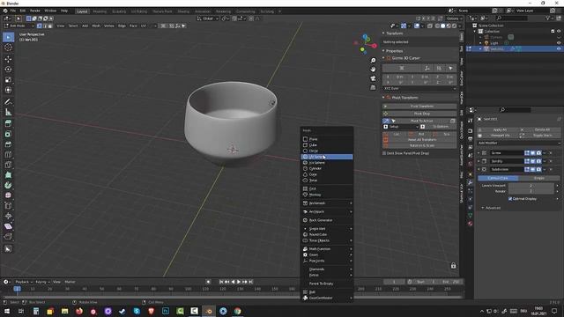Select the Smooth tool
This screenshot has width=564, height=317.
click(8, 195)
